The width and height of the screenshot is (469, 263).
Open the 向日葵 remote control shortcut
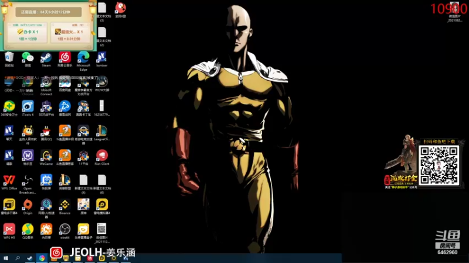pyautogui.click(x=46, y=231)
